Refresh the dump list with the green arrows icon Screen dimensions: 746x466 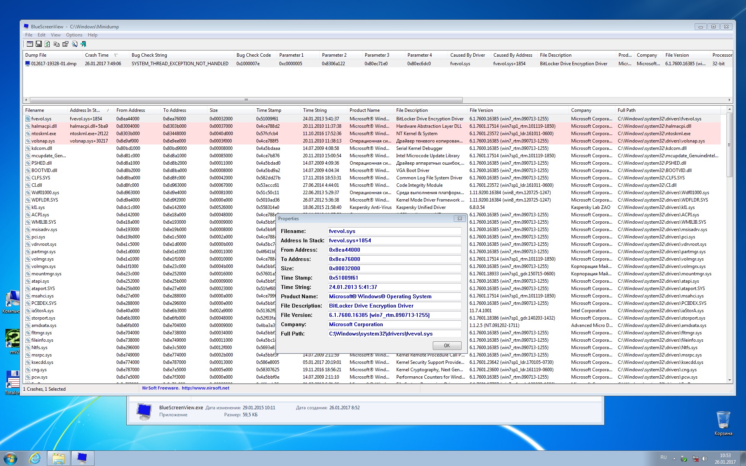[47, 44]
